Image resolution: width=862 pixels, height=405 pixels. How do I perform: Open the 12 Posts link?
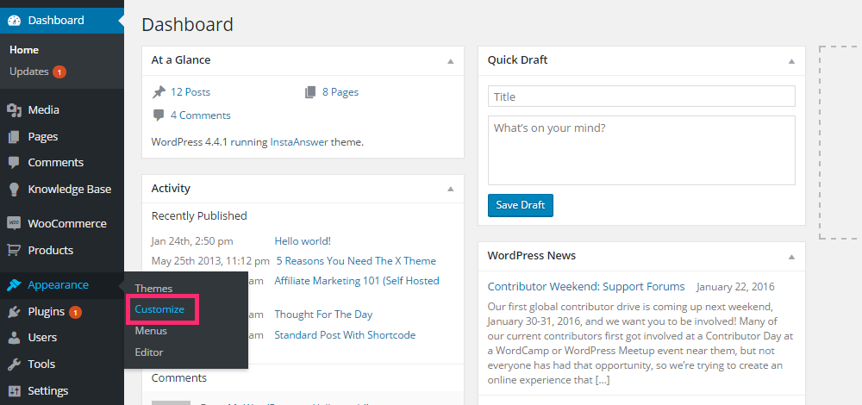coord(191,92)
